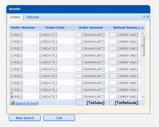Click the green Excel icon
The width and height of the screenshot is (159, 127).
12,103
